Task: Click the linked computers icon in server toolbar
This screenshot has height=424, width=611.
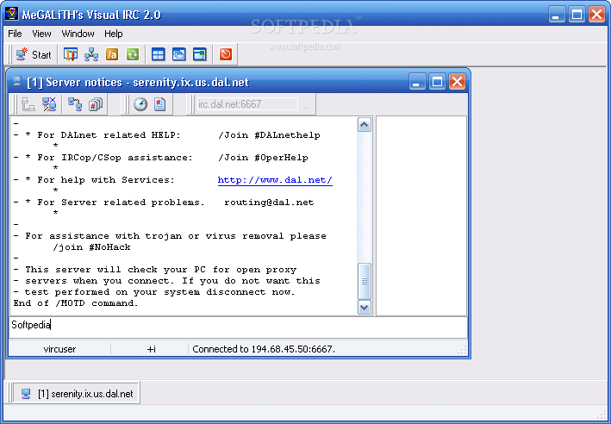Action: click(75, 104)
